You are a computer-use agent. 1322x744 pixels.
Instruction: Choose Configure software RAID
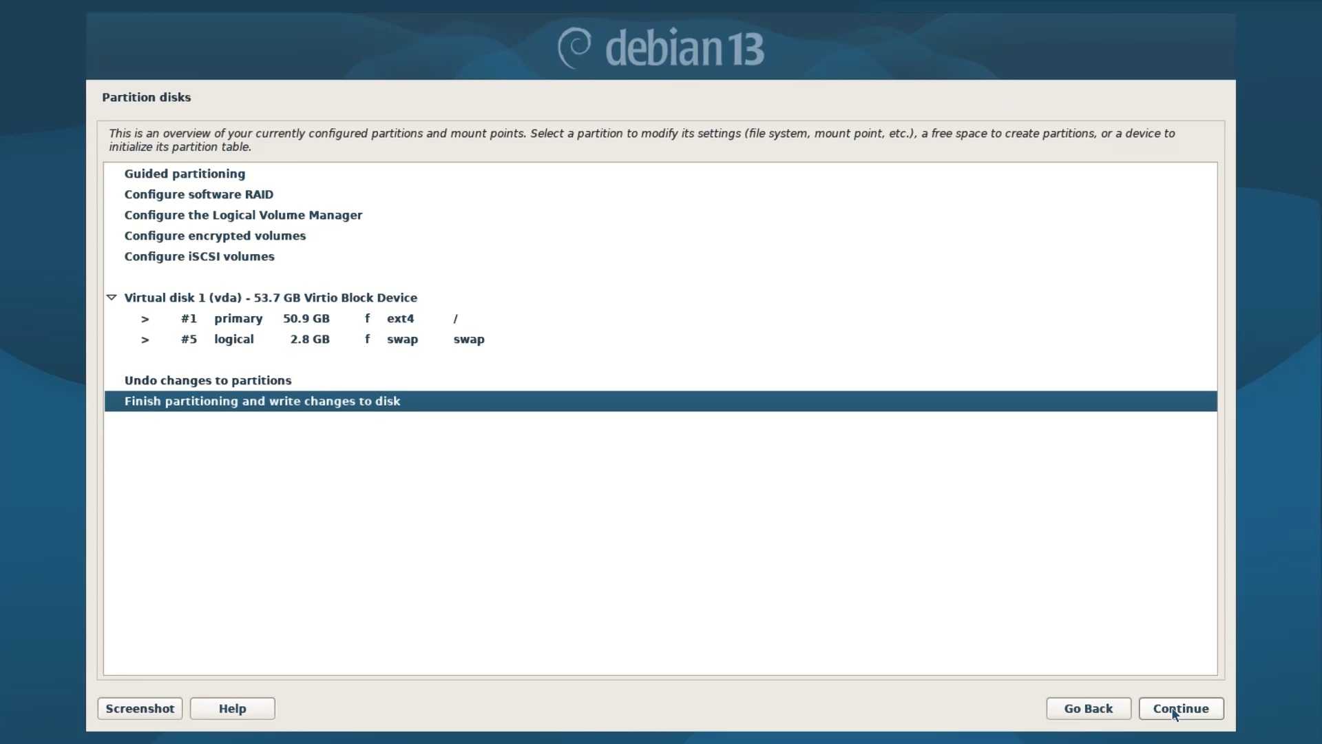[x=198, y=194]
